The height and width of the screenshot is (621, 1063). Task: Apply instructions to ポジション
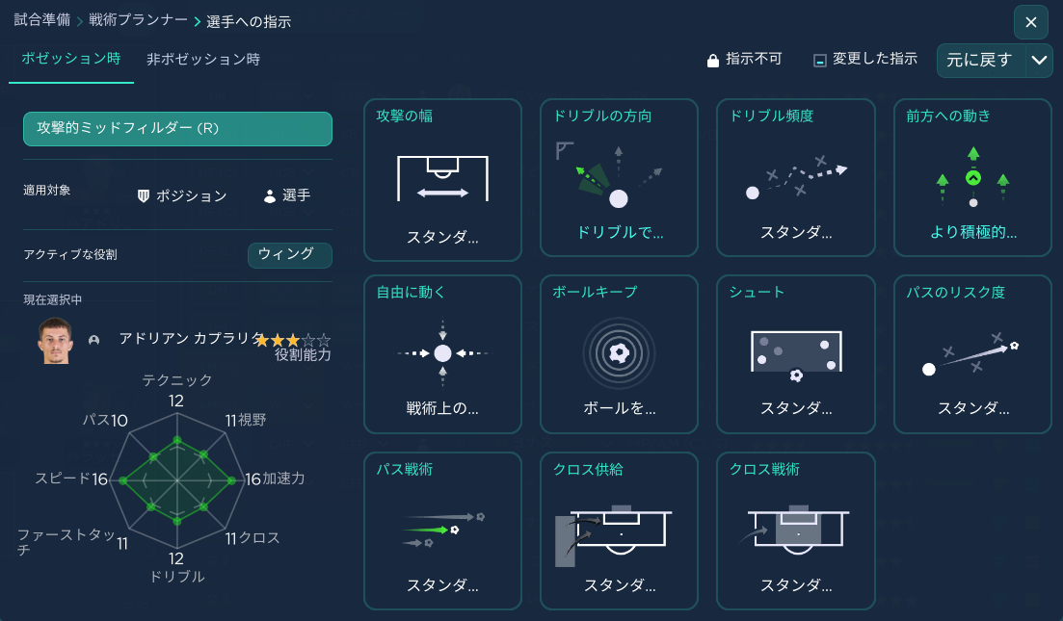tap(182, 195)
